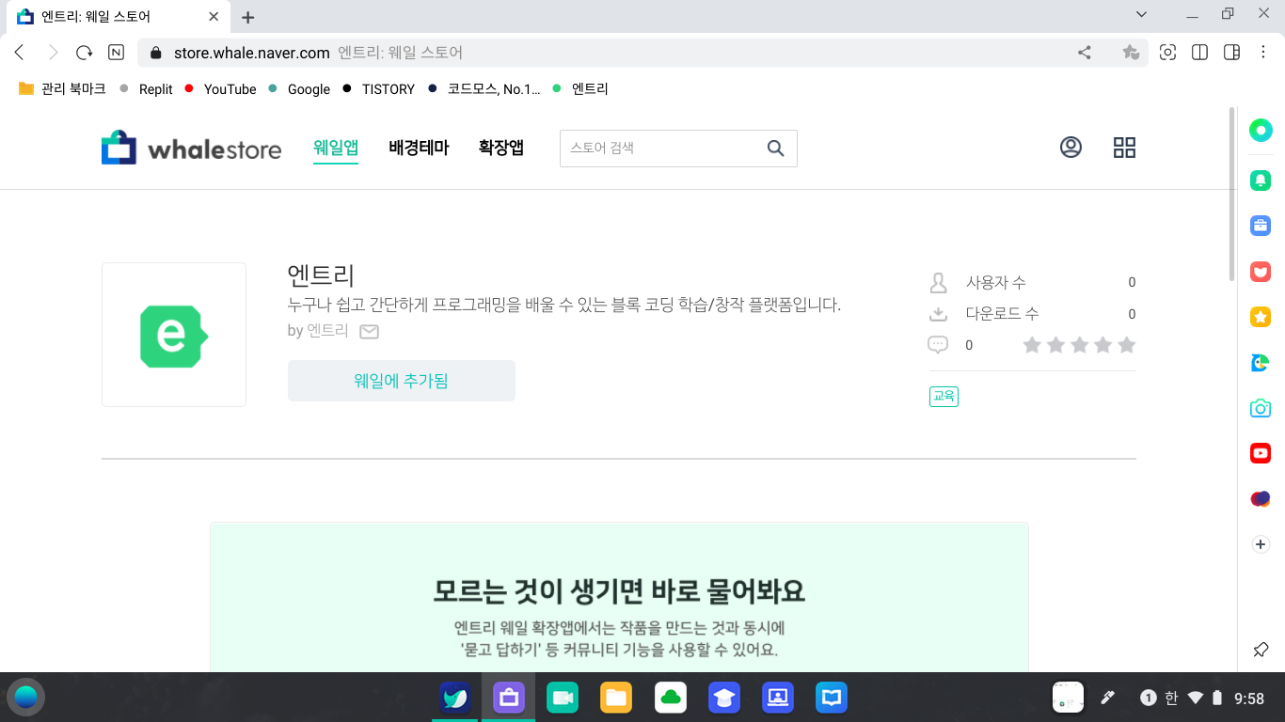Go back to the previous page

coord(20,53)
